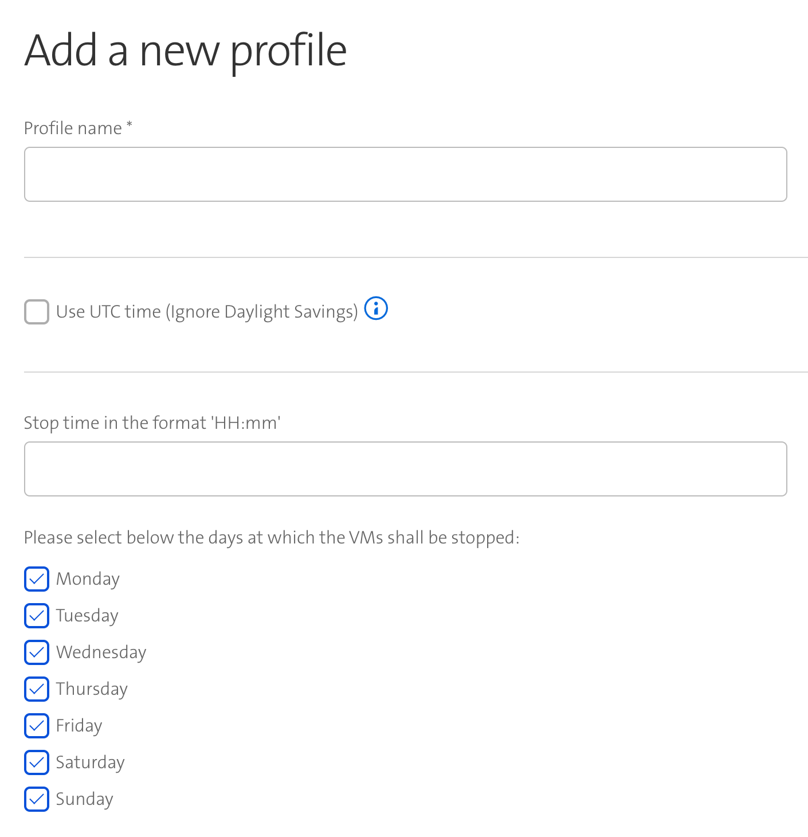Deselect the Wednesday checkbox
The width and height of the screenshot is (808, 837).
click(37, 652)
